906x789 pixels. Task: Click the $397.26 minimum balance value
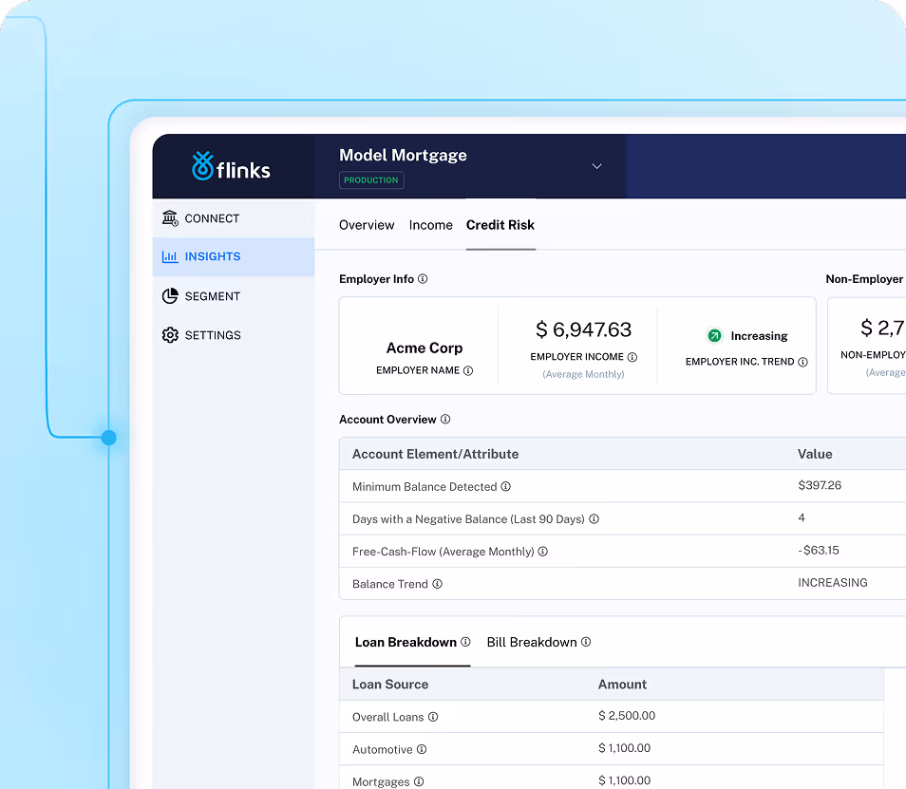pyautogui.click(x=820, y=485)
